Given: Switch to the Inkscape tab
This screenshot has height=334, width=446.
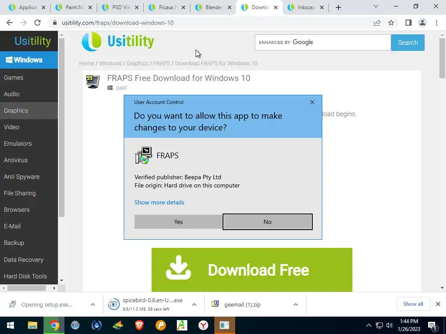Looking at the screenshot, I should click(306, 7).
